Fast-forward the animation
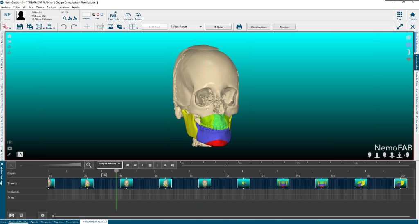 165,165
